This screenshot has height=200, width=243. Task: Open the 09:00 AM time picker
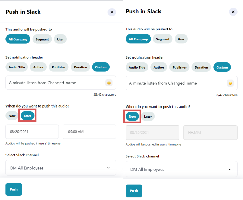(89, 132)
